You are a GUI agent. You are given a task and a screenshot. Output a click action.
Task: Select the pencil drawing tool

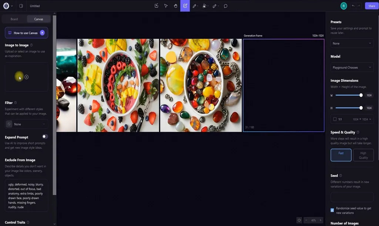point(195,6)
